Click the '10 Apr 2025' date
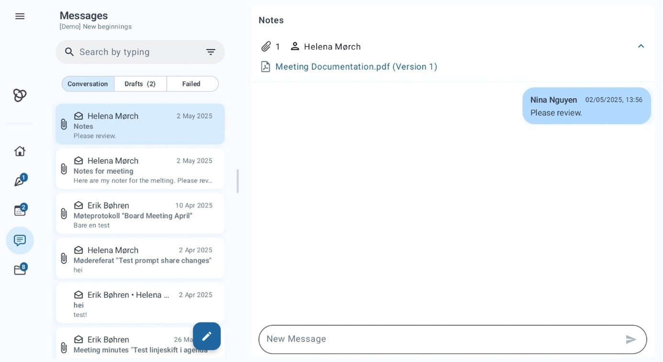The image size is (663, 362). coord(194,205)
